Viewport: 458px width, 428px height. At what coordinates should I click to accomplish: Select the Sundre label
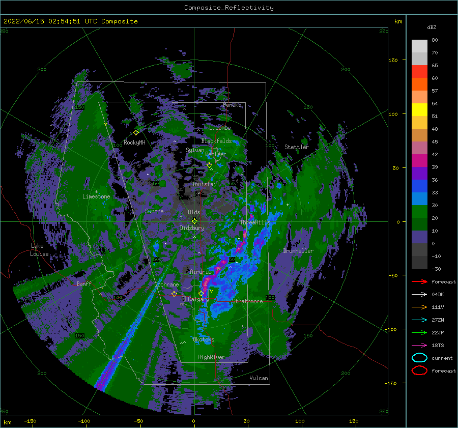coord(154,211)
